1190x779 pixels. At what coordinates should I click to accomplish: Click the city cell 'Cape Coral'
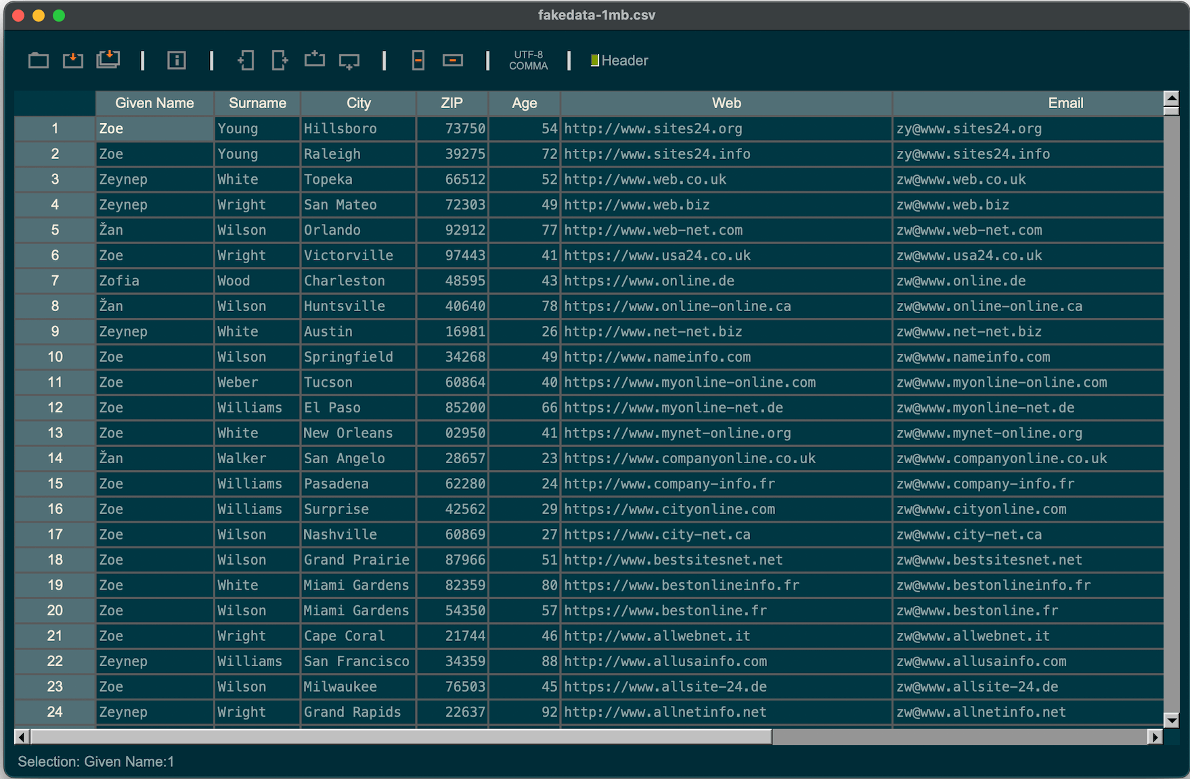pos(358,636)
